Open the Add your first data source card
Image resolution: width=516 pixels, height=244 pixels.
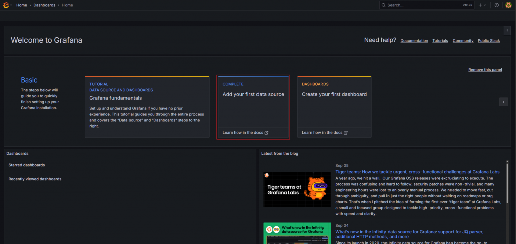[x=253, y=107]
